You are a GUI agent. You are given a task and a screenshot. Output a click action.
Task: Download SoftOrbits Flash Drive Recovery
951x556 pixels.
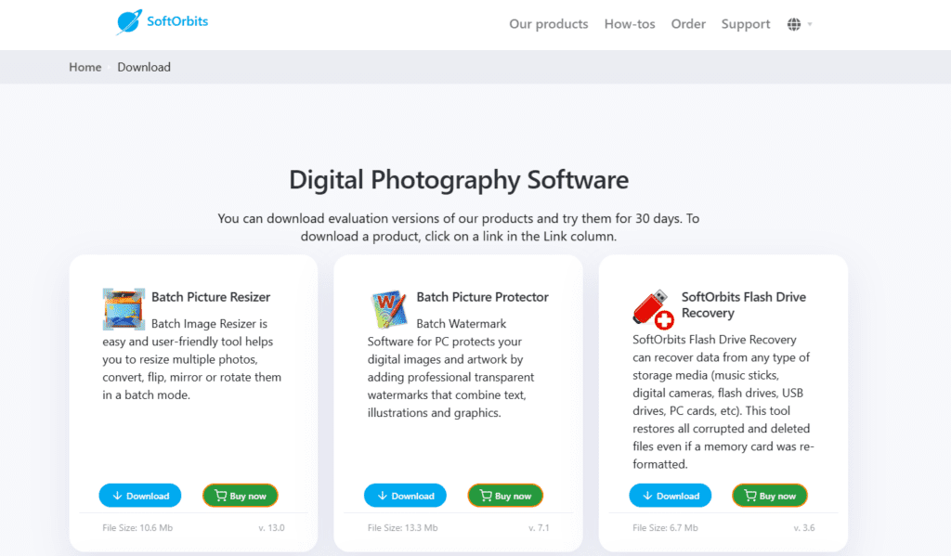(670, 496)
